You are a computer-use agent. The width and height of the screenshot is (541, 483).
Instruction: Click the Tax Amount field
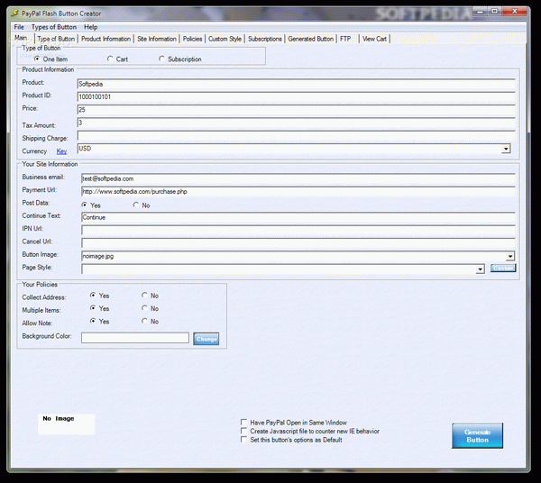(x=296, y=123)
